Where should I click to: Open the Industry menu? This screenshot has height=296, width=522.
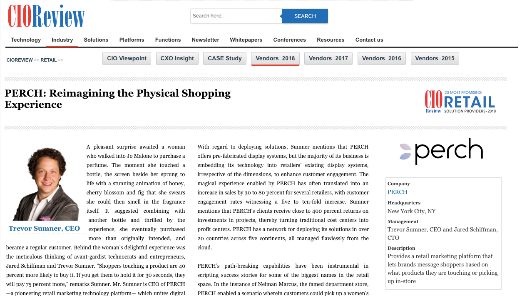coord(62,40)
